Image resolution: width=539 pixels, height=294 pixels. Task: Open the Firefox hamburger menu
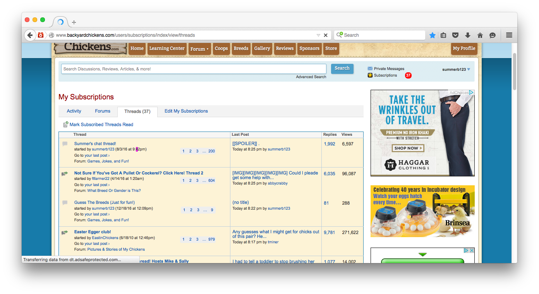(x=509, y=35)
